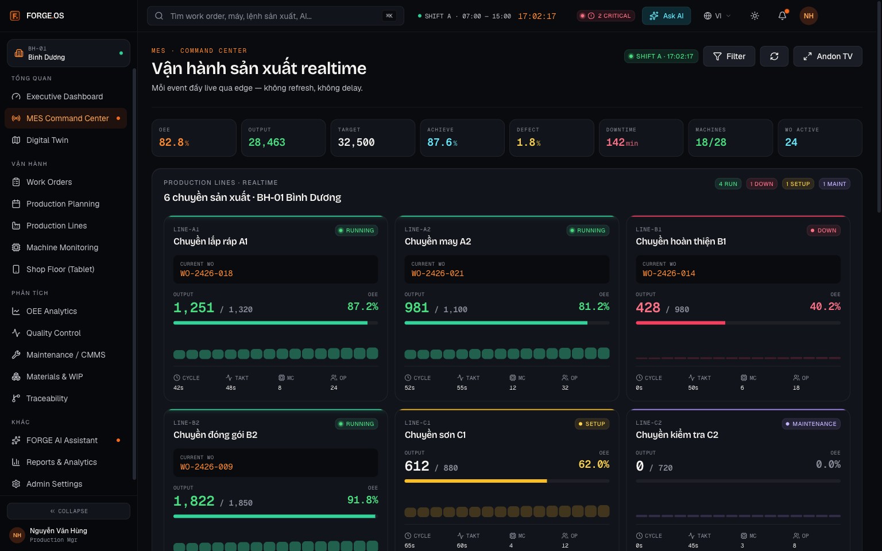The height and width of the screenshot is (551, 882).
Task: Open work order WO-2426-018
Action: point(207,273)
